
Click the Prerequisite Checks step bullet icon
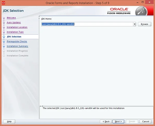coord(4,42)
